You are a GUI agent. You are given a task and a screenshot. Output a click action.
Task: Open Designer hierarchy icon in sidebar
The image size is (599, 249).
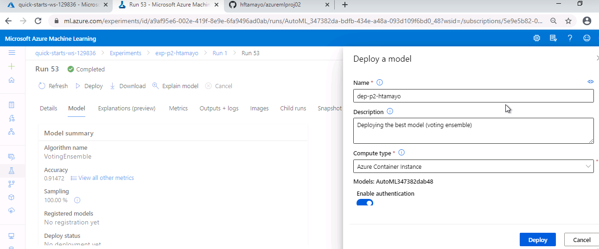[12, 132]
